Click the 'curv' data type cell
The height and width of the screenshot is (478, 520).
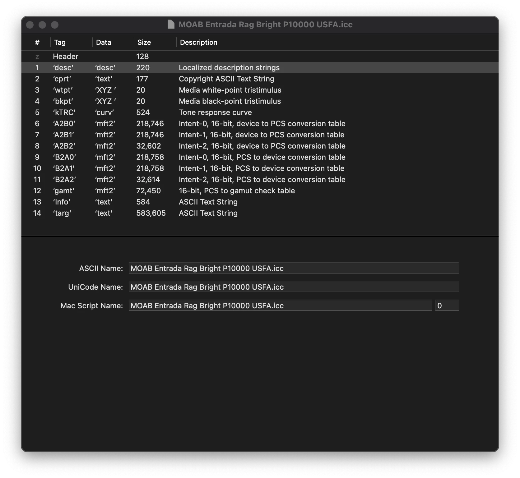pyautogui.click(x=104, y=113)
